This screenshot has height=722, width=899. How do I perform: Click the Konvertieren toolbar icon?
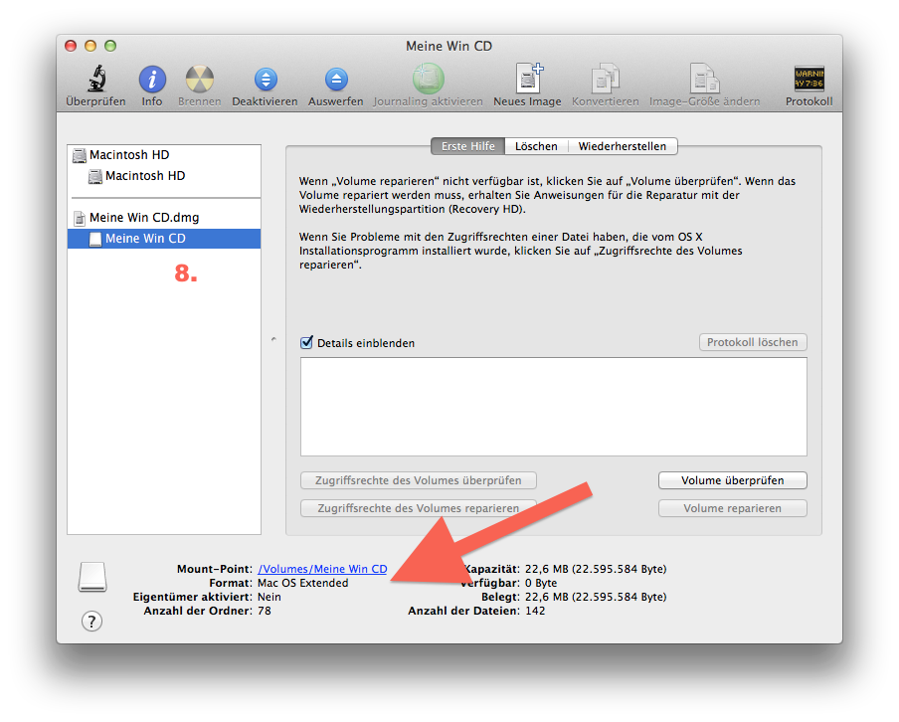[x=605, y=78]
